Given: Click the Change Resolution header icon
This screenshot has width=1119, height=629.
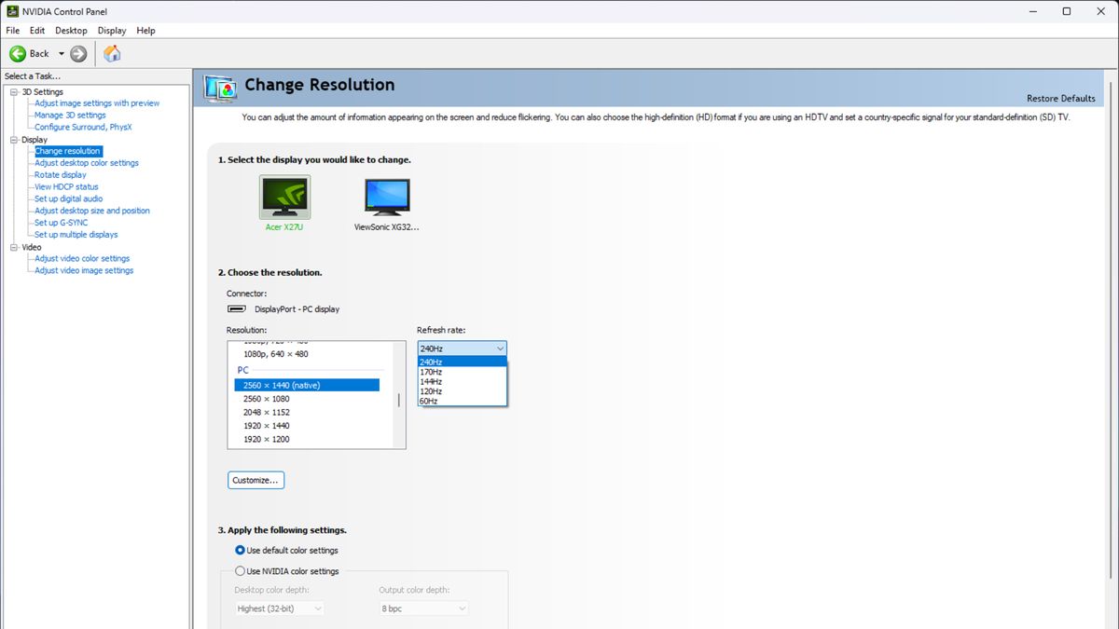Looking at the screenshot, I should (x=221, y=88).
